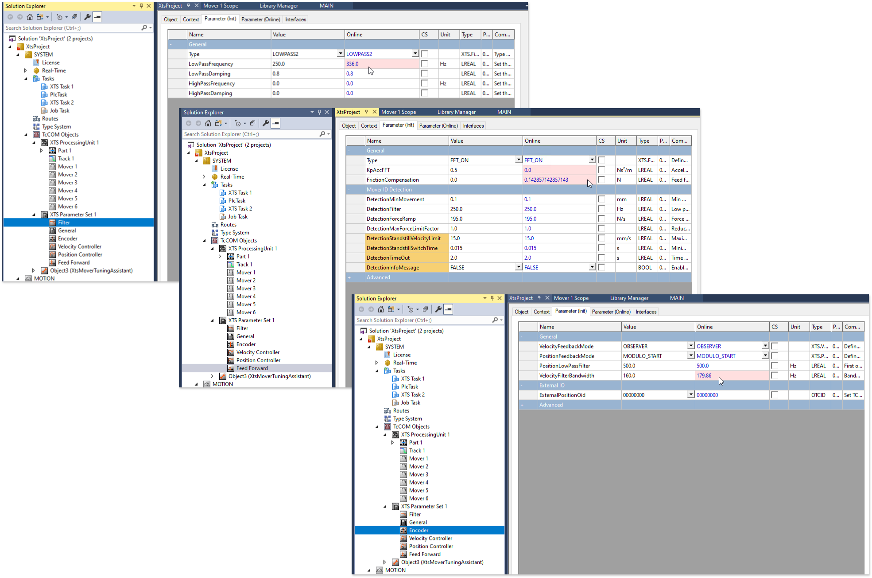Toggle CS checkbox for HighPassDamping row
This screenshot has width=872, height=578.
(425, 93)
